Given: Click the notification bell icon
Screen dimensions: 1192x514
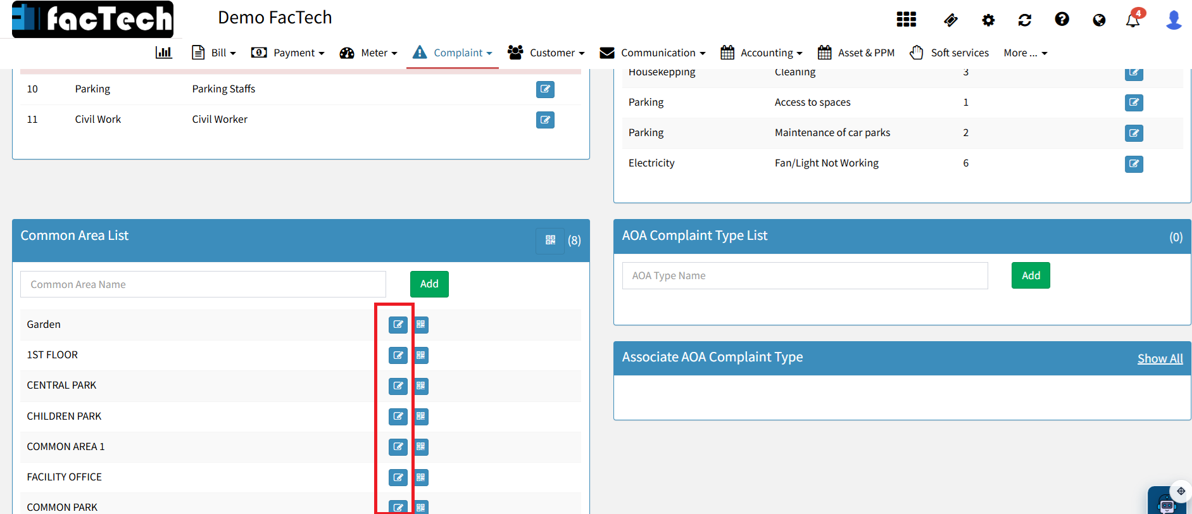Looking at the screenshot, I should click(1132, 20).
